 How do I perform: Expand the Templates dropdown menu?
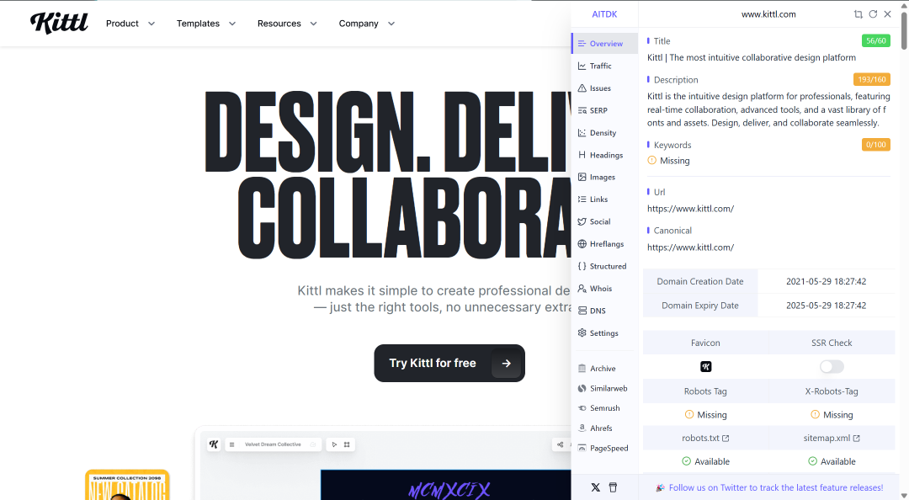click(x=206, y=24)
